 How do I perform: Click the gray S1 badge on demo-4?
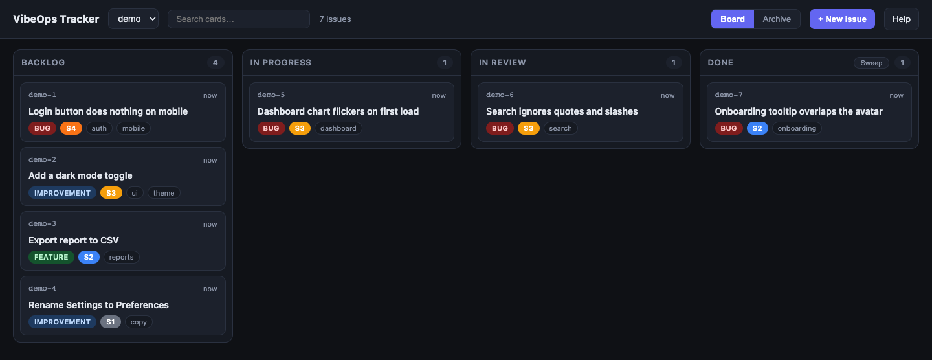(x=111, y=322)
